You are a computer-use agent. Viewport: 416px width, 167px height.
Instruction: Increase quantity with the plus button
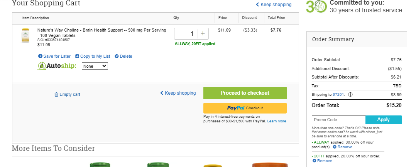pos(203,33)
